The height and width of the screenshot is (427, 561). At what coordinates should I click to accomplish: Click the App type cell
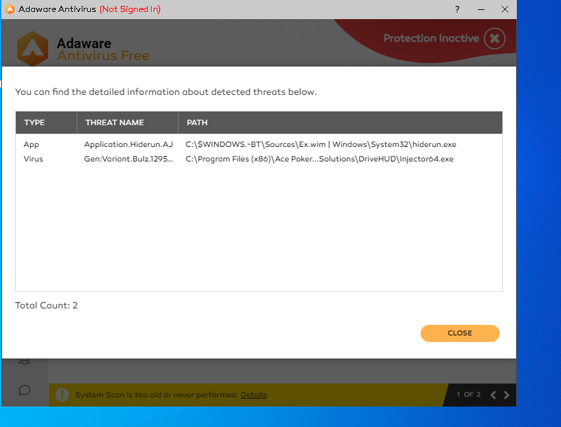point(32,145)
